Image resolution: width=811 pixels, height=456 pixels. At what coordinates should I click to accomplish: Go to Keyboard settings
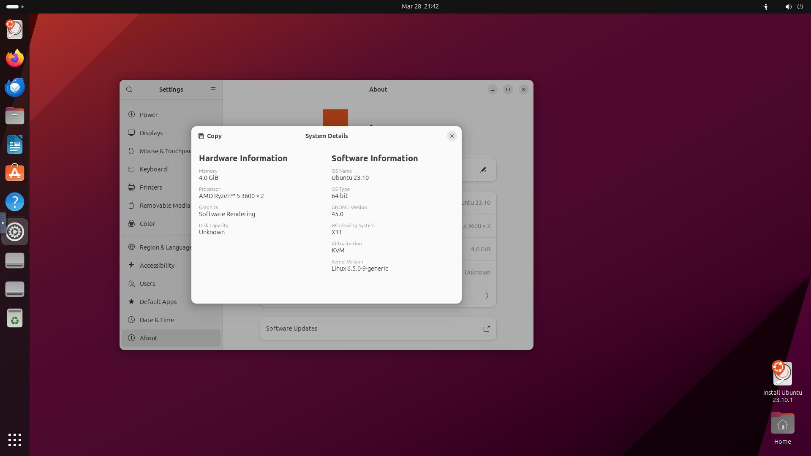171,169
